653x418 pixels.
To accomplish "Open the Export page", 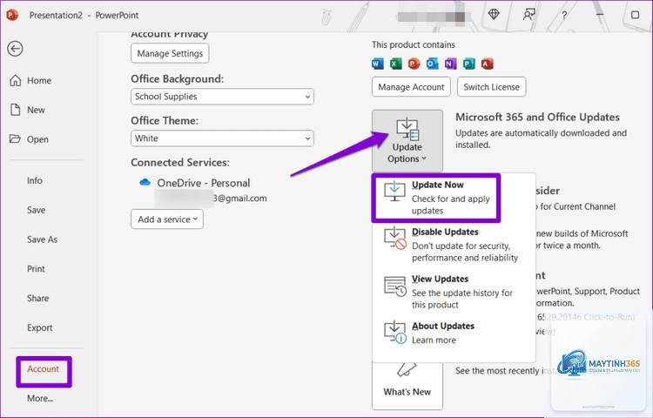I will tap(39, 328).
